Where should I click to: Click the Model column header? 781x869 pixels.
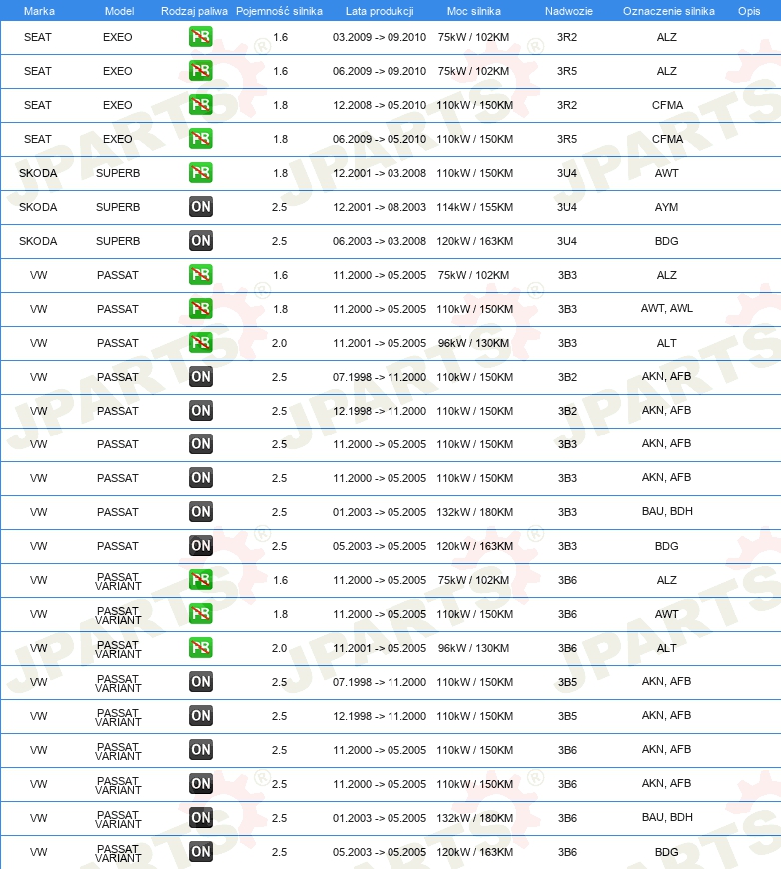tap(119, 11)
